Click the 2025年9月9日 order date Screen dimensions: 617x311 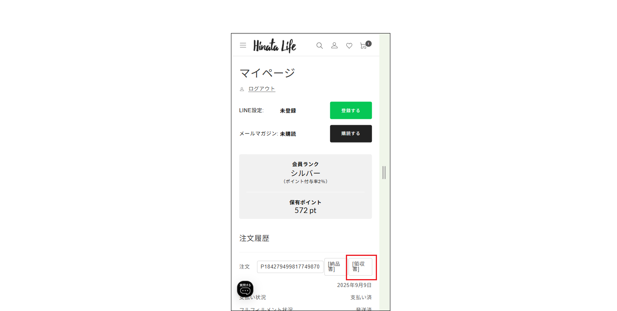(354, 285)
